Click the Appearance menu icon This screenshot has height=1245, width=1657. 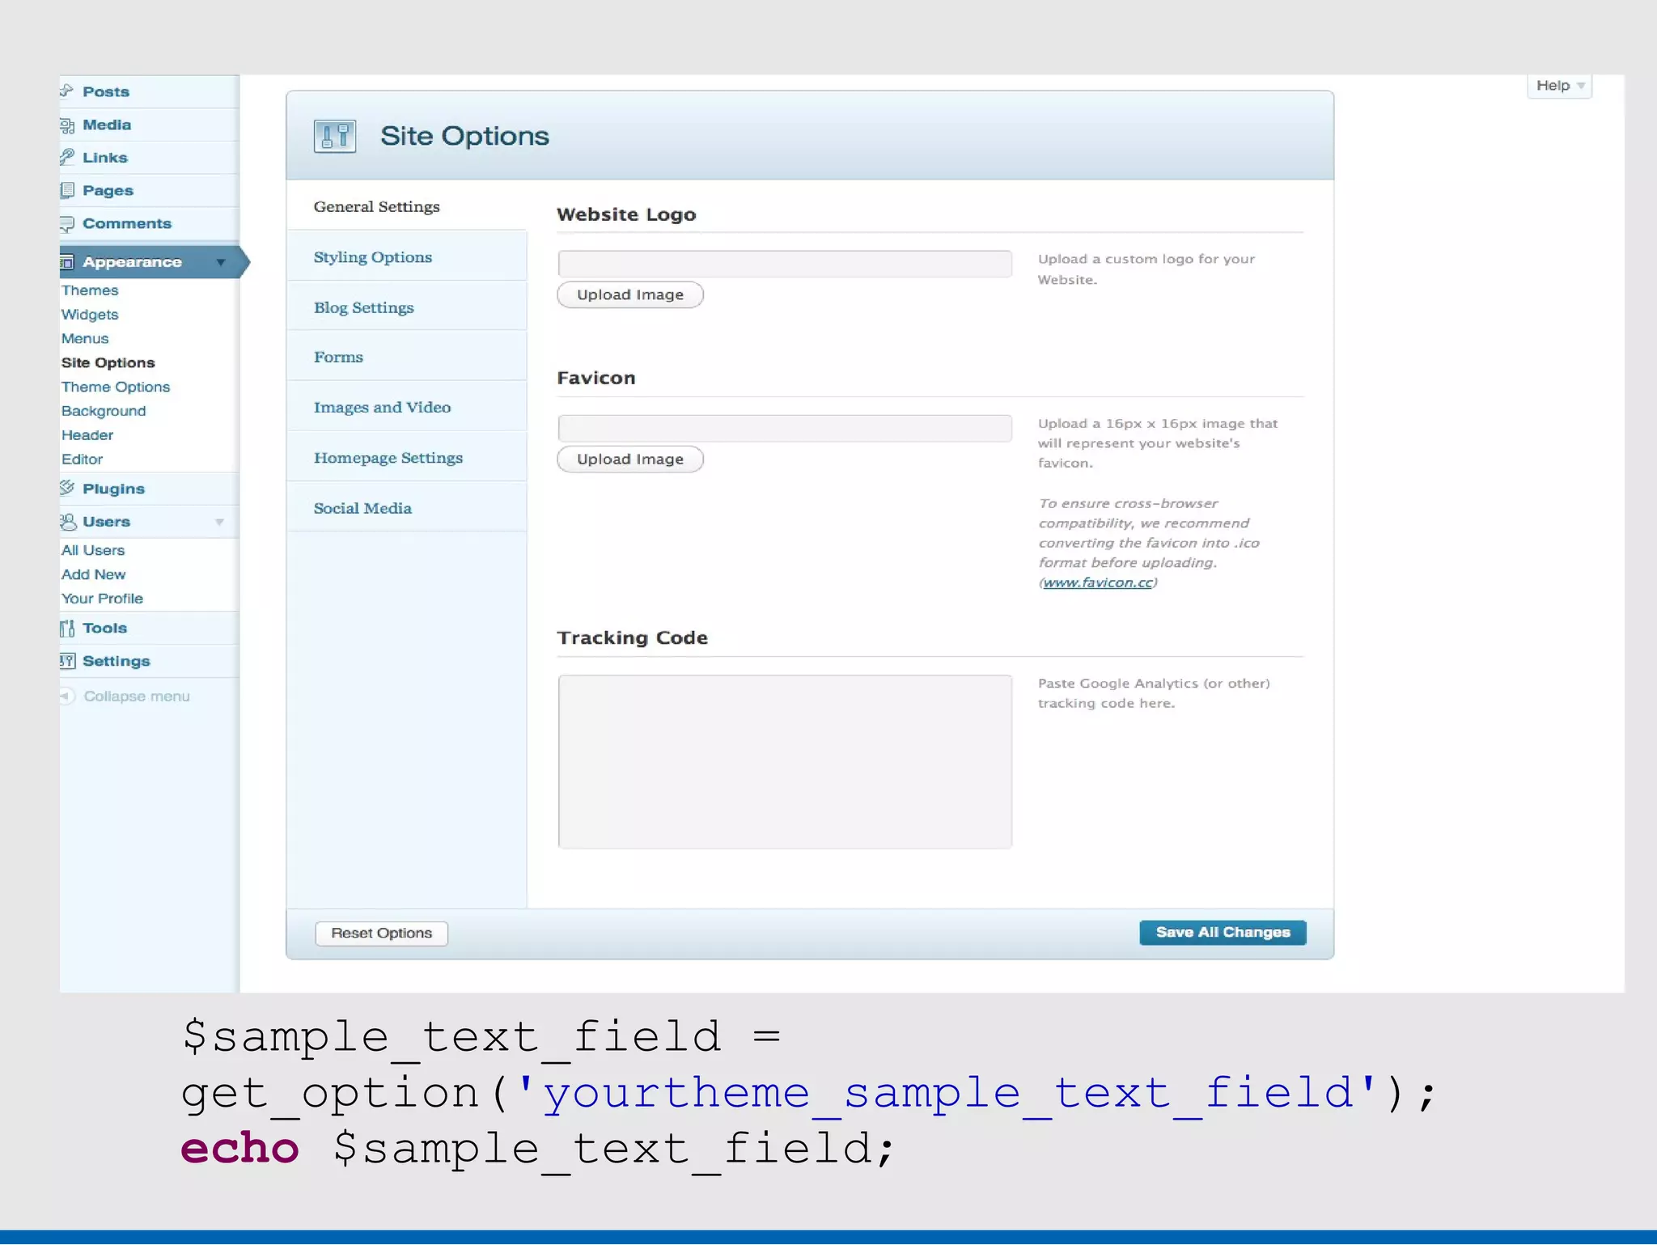[67, 262]
